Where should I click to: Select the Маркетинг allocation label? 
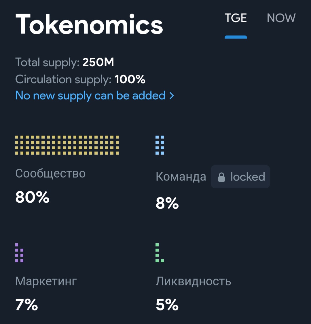tap(46, 281)
